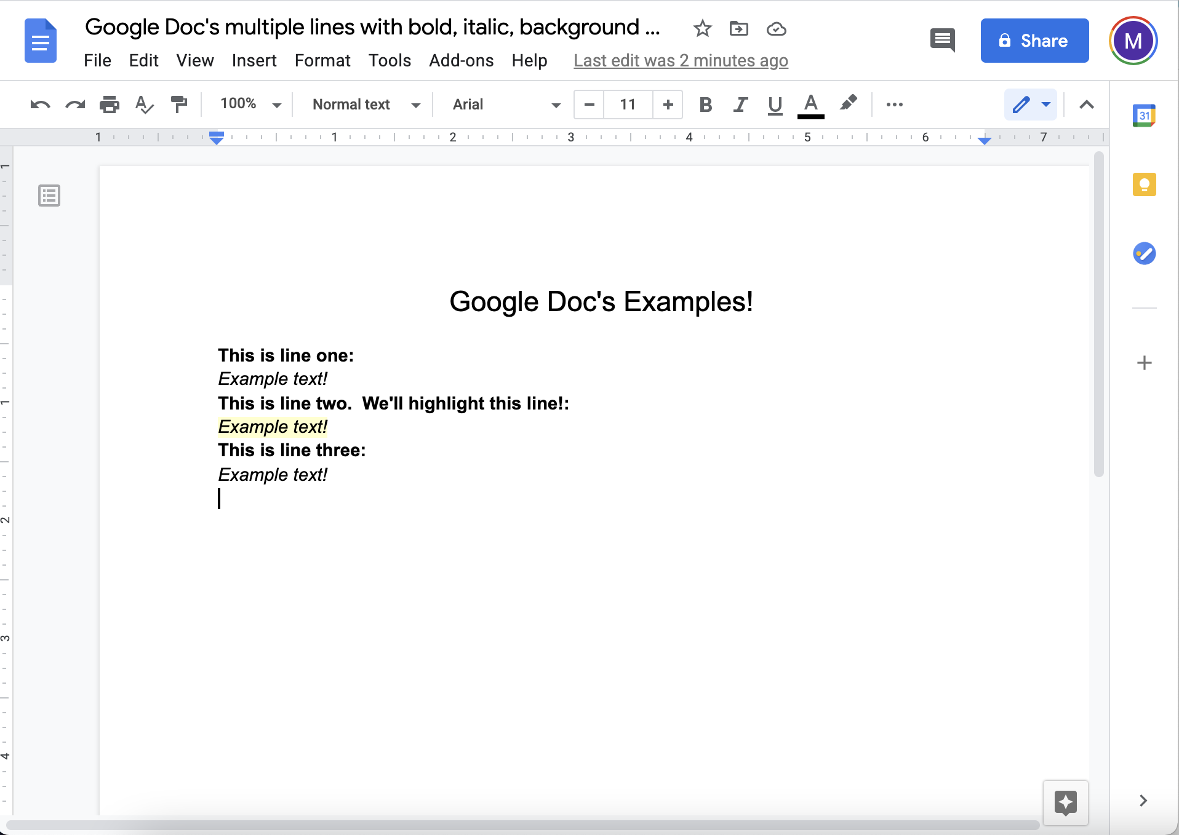Click the right indent ruler marker
Screen dimensions: 1179x835
tap(985, 141)
